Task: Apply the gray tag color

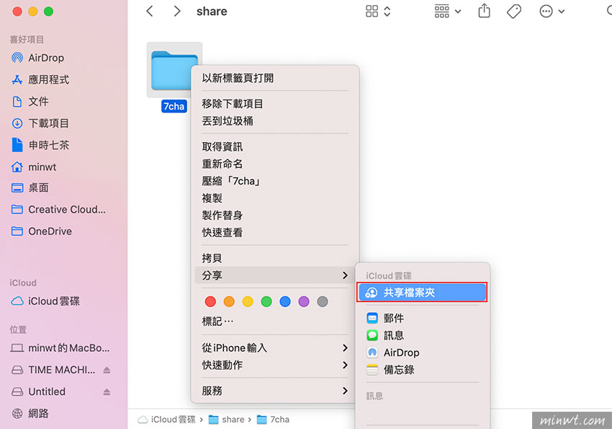Action: (323, 301)
